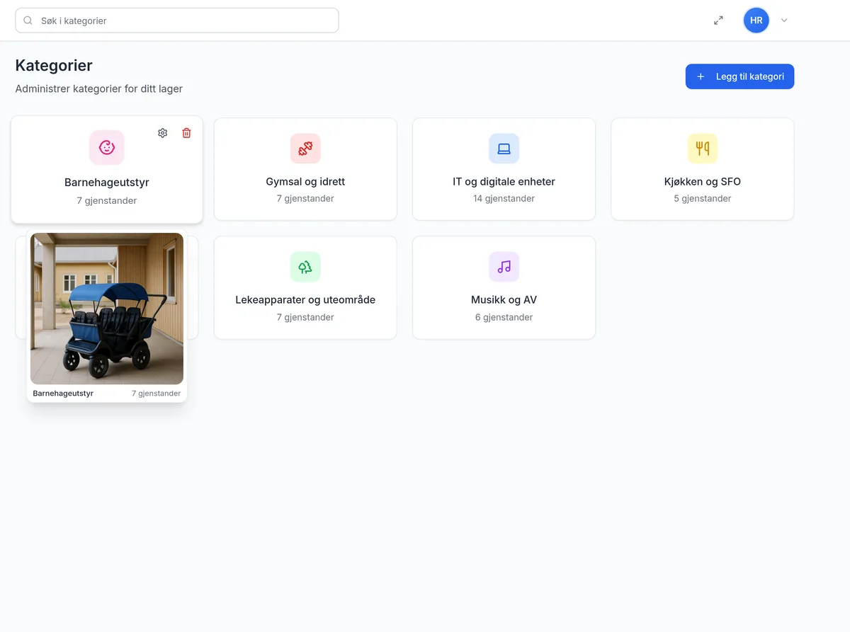Expand the user menu chevron
Image resolution: width=850 pixels, height=632 pixels.
click(784, 21)
